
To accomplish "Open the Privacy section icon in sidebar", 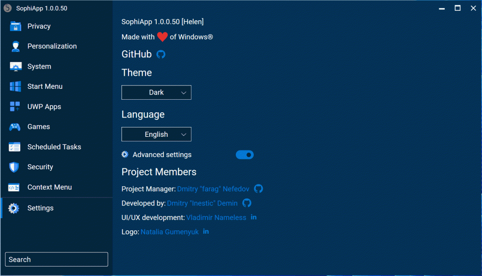I will pyautogui.click(x=14, y=26).
